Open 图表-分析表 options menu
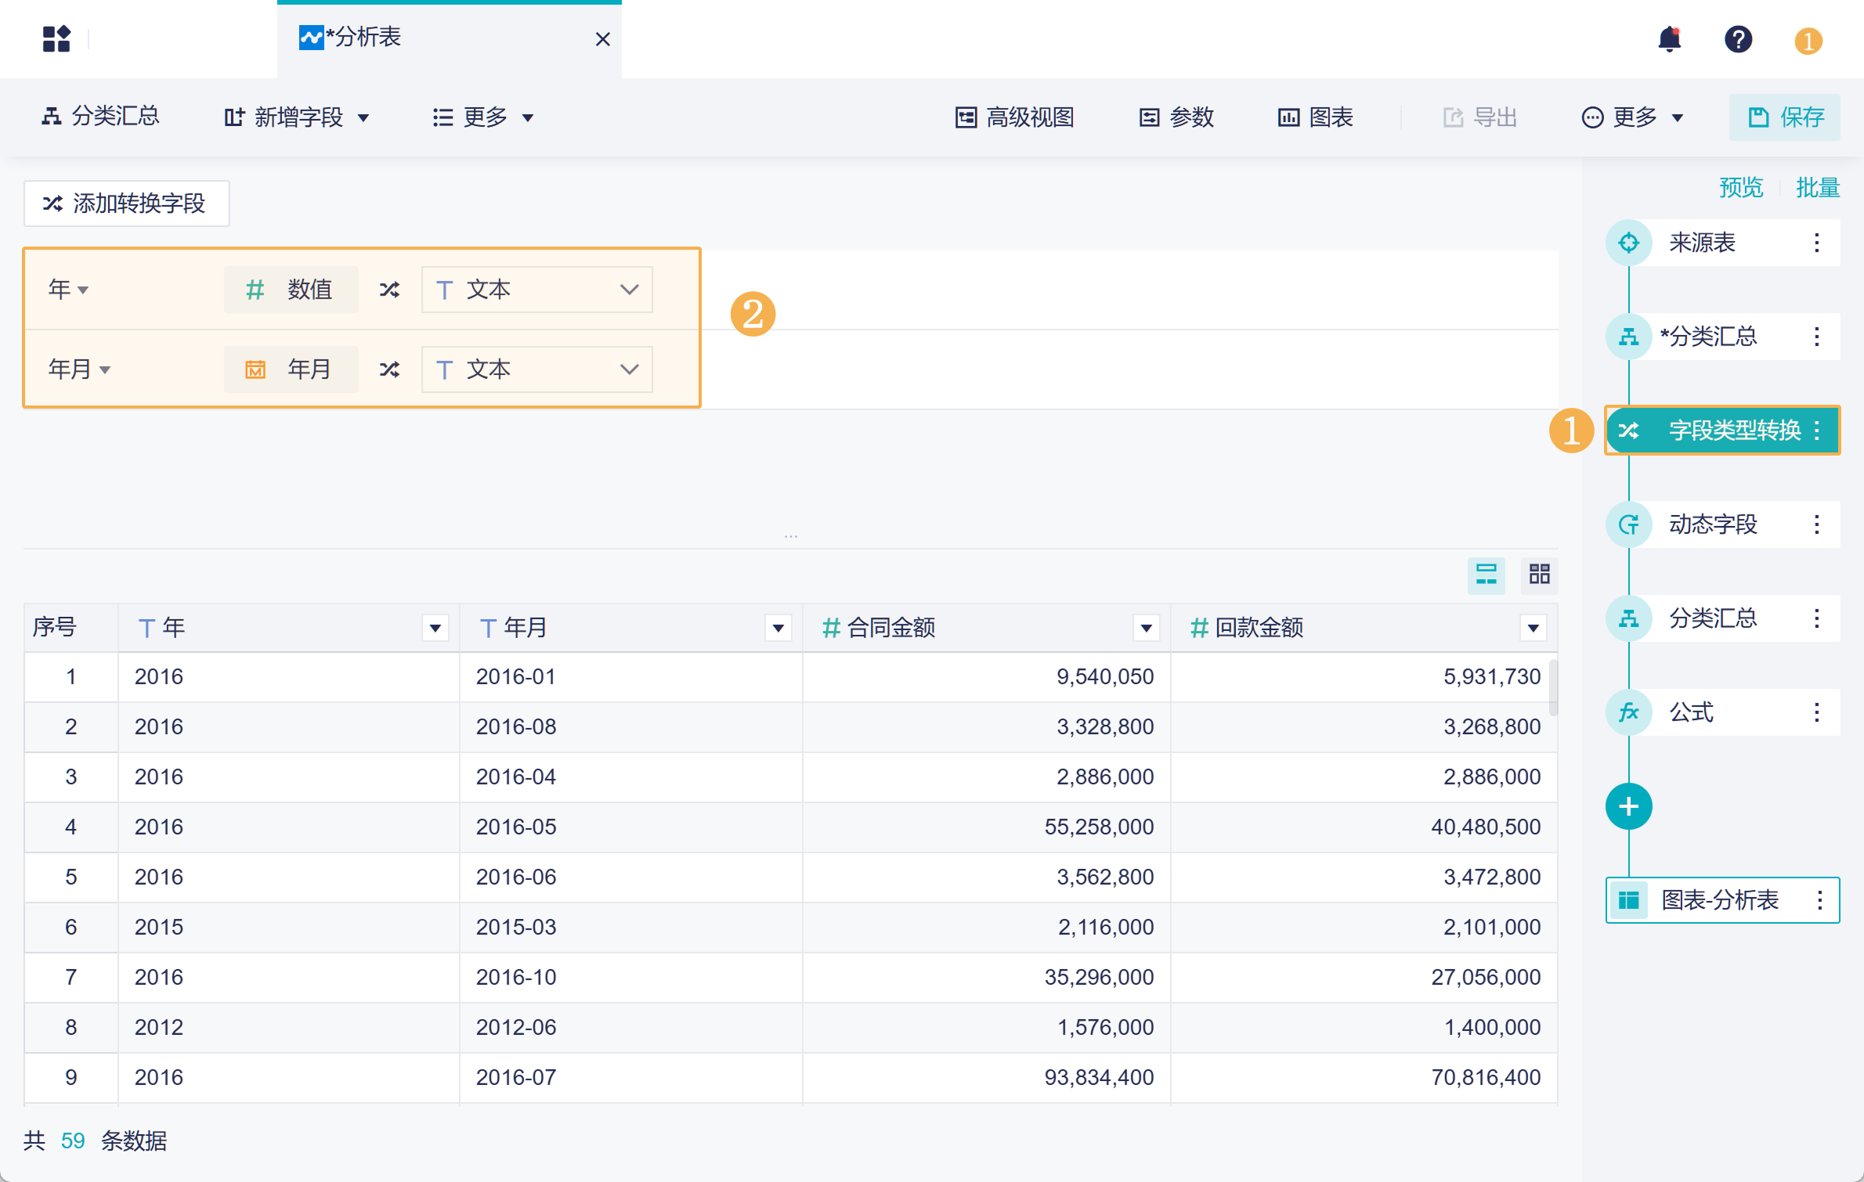Viewport: 1864px width, 1182px height. [1819, 900]
